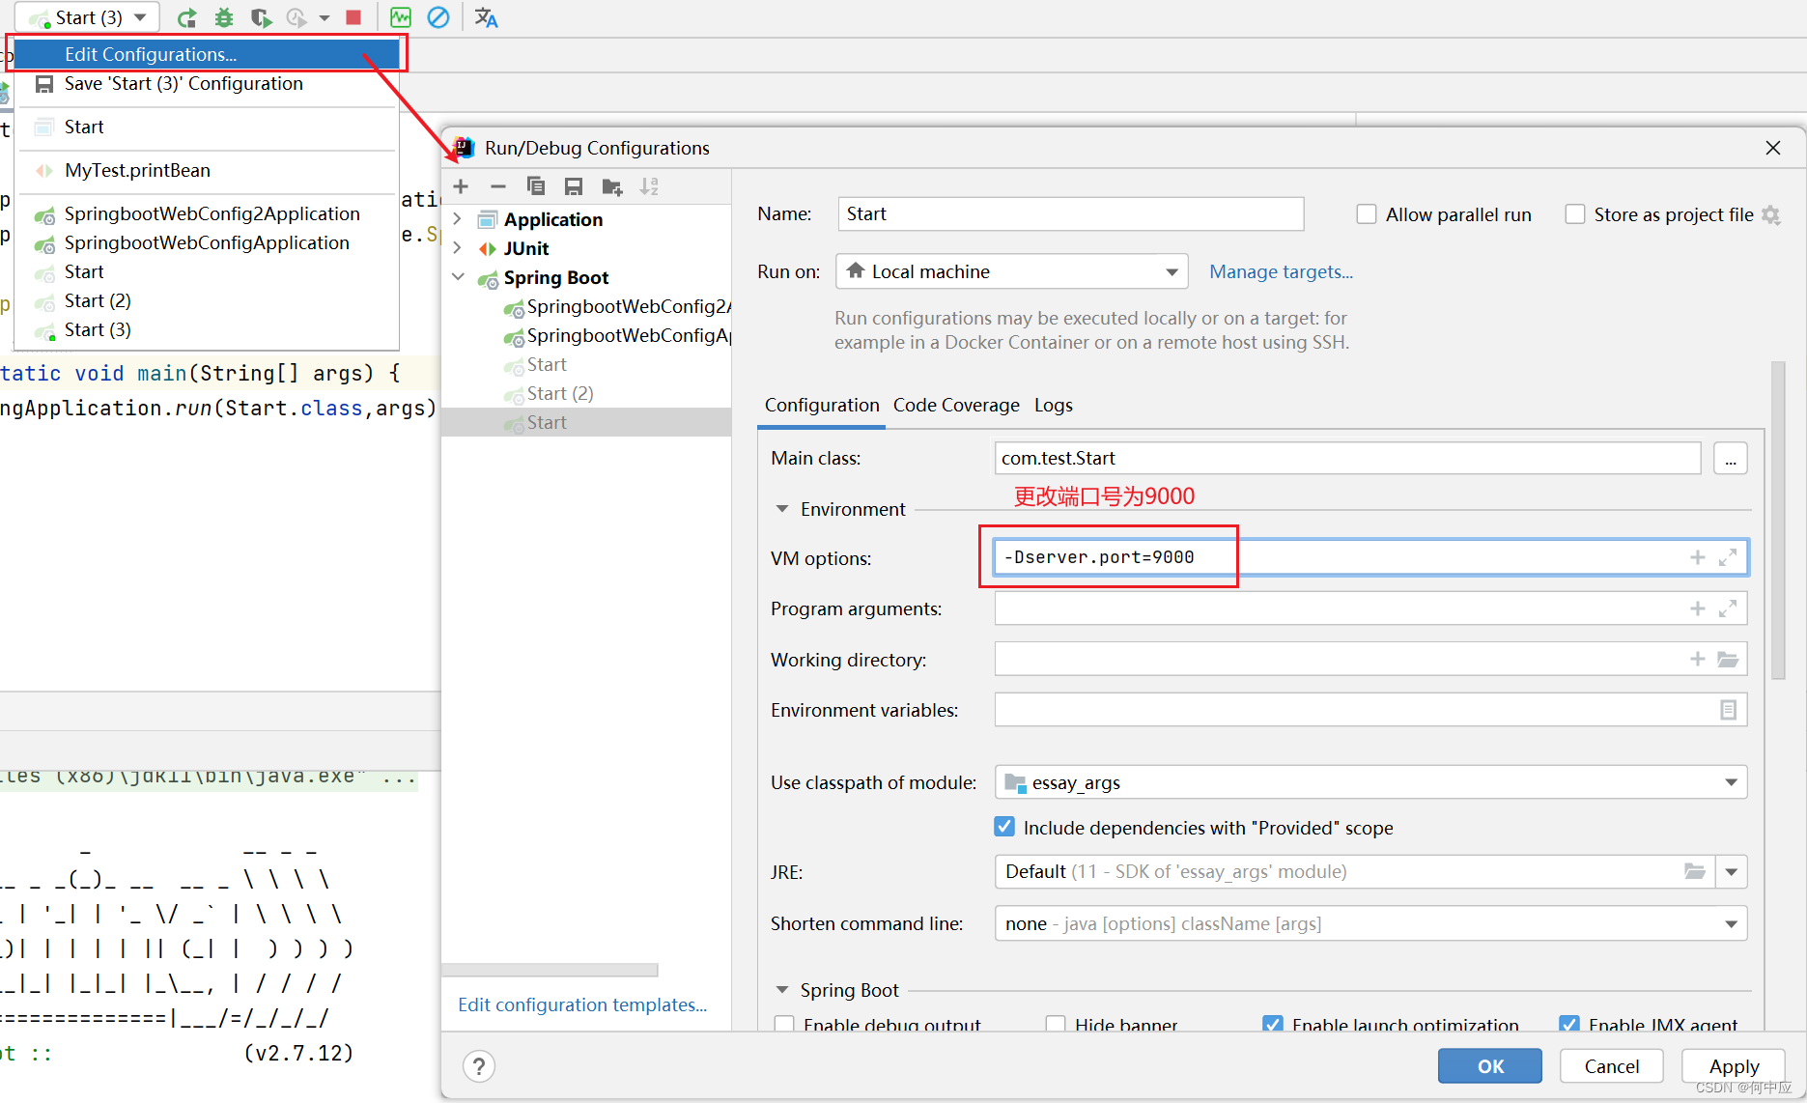The image size is (1807, 1103).
Task: Open Use classpath of module dropdown
Action: click(1370, 782)
